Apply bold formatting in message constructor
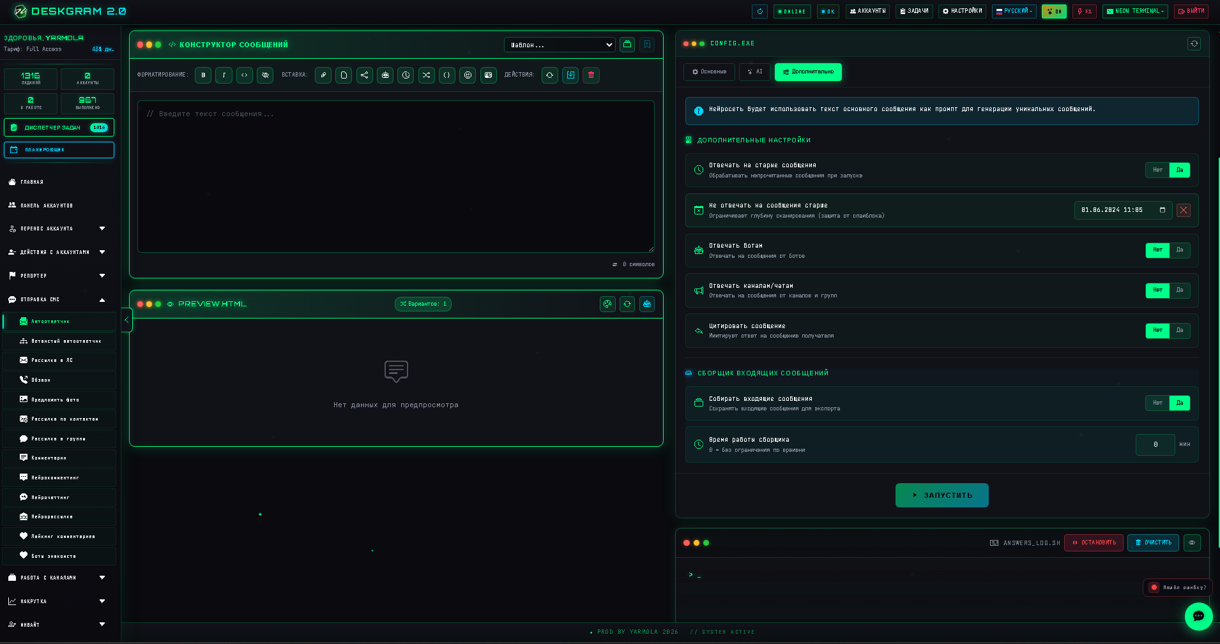Screen dimensions: 1220x644 click(203, 75)
